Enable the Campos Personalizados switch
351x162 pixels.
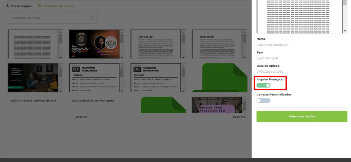263,101
